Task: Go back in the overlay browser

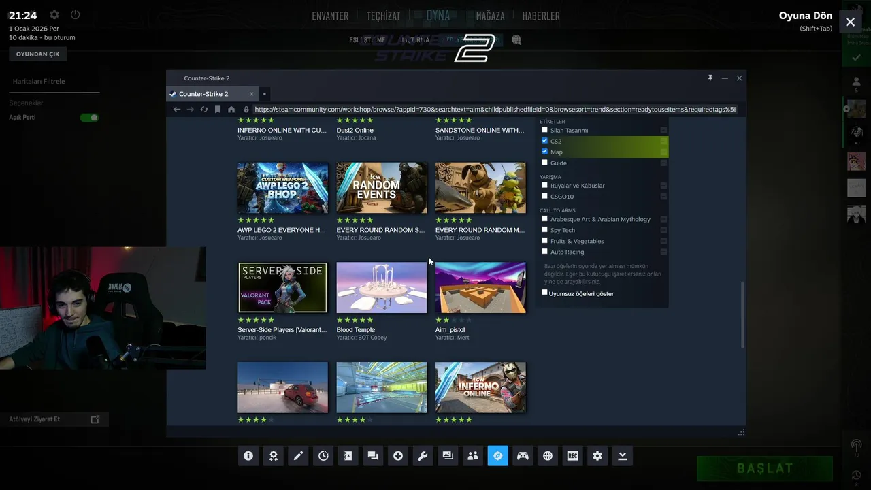Action: 177,109
